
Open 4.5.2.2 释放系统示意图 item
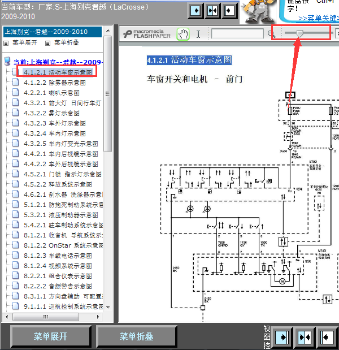coord(58,184)
